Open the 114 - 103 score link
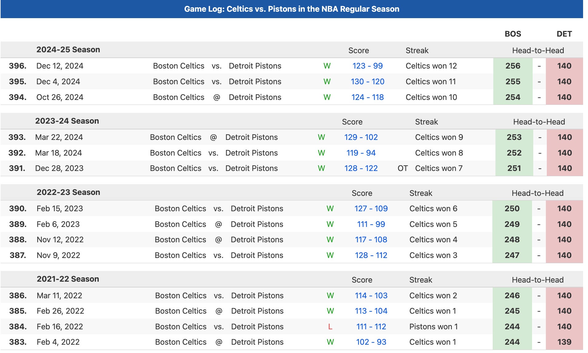 pyautogui.click(x=371, y=295)
